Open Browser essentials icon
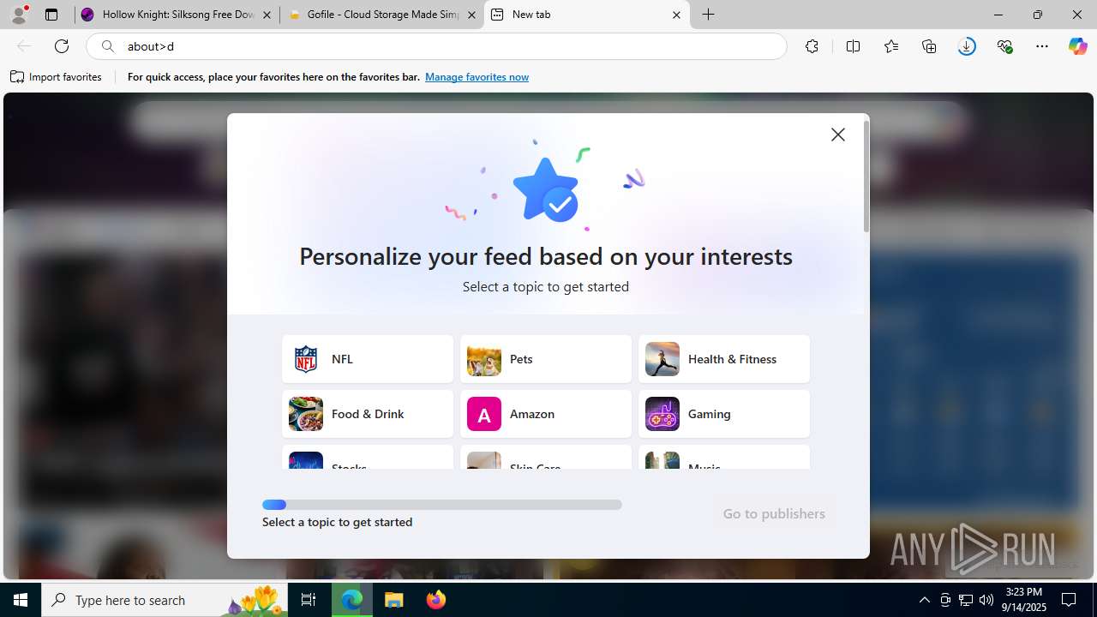Screen dimensions: 1097x617 coord(1004,46)
